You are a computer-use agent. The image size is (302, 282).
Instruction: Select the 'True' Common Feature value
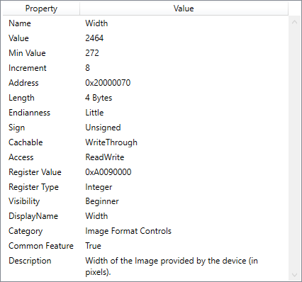pos(93,246)
